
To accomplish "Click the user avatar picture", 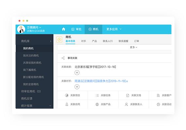I will tap(21, 29).
